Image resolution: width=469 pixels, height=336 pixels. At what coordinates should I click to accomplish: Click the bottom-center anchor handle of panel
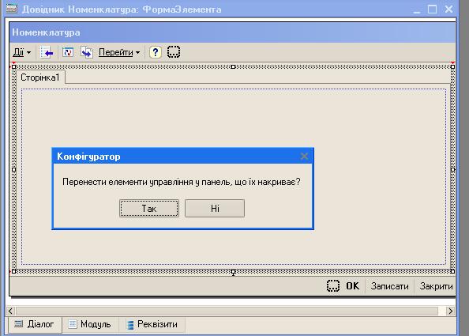point(233,272)
